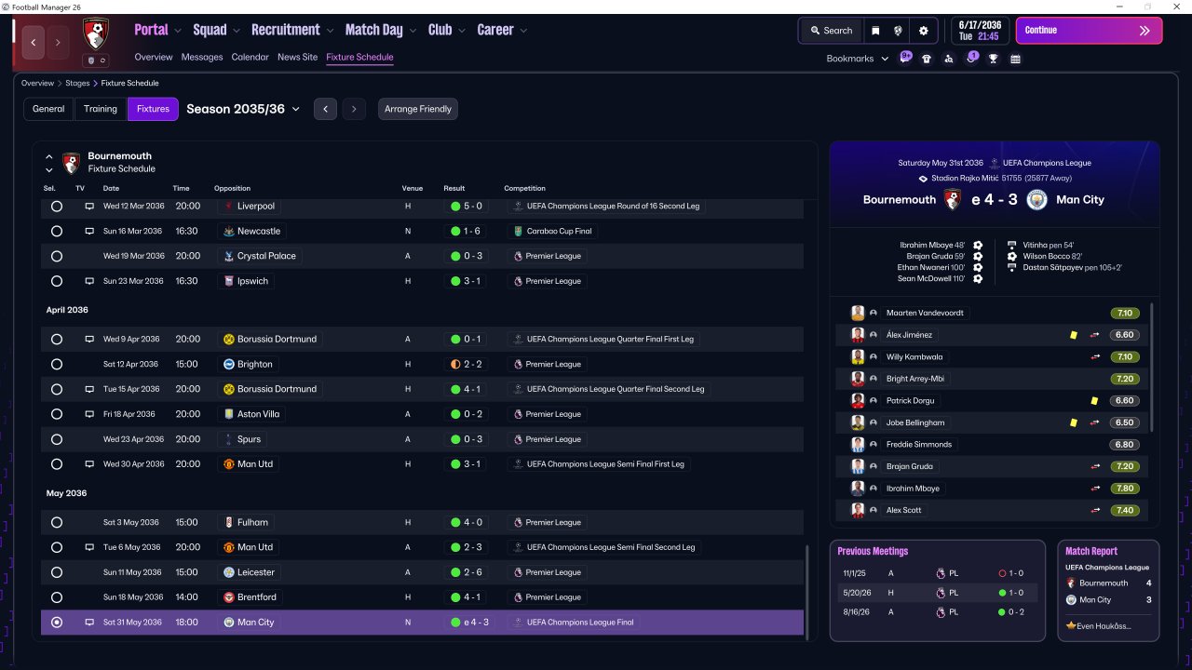Click the TV icon on the Liverpool fixture
Image resolution: width=1192 pixels, height=670 pixels.
[x=89, y=206]
